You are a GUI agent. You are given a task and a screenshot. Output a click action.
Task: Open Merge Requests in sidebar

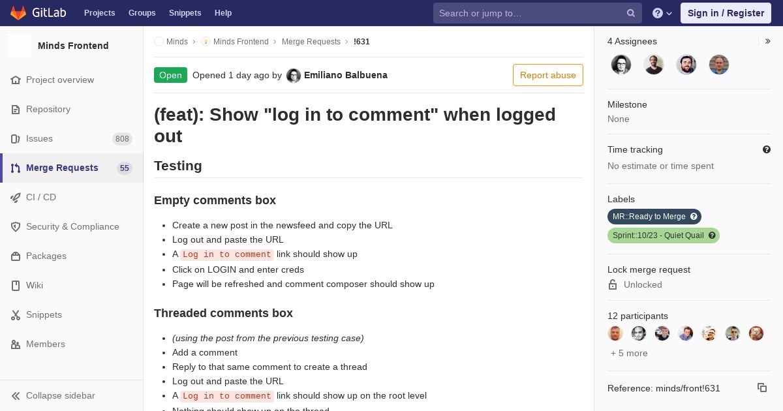(x=72, y=168)
